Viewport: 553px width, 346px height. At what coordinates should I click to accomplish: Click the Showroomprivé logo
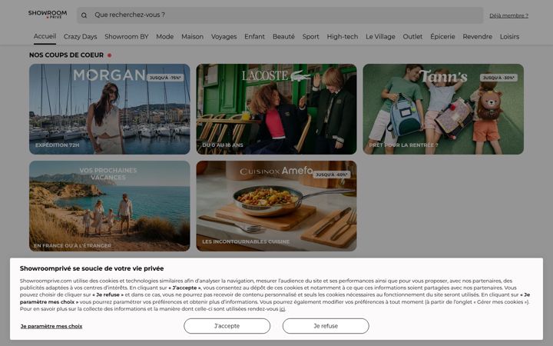click(x=48, y=15)
